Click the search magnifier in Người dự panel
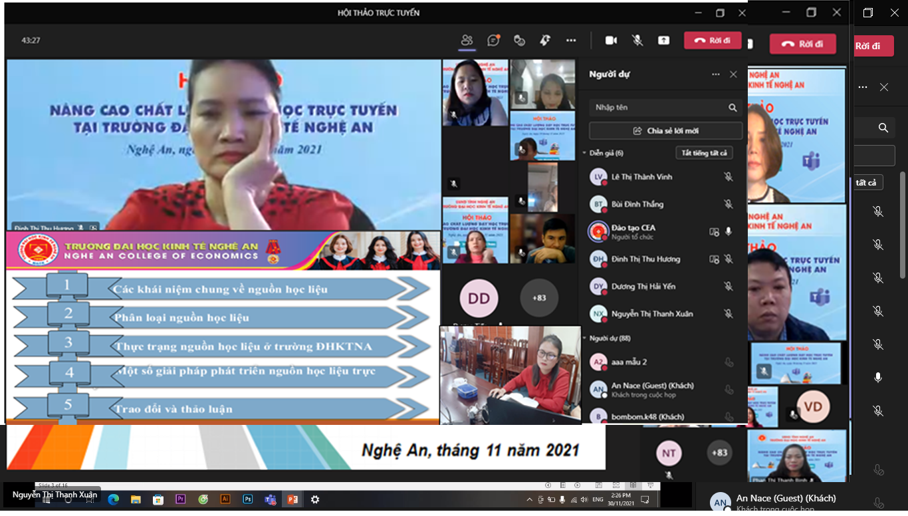908x516 pixels. click(733, 108)
